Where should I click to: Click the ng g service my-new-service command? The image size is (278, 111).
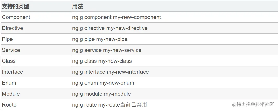tap(107, 50)
